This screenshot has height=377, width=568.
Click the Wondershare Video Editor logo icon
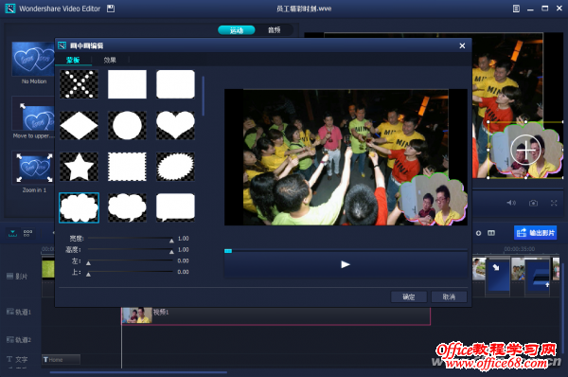[x=10, y=9]
